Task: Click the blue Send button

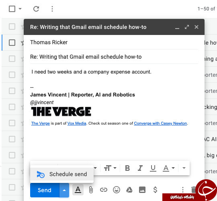Action: point(45,190)
